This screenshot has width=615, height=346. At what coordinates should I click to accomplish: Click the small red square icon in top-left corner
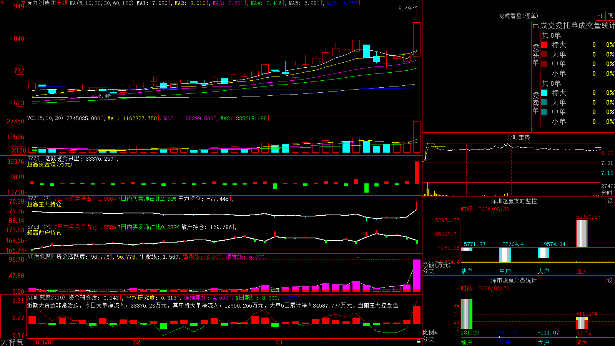(2, 2)
